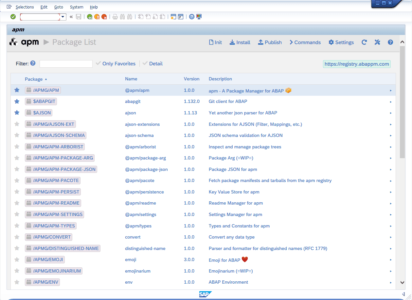Open the Help menu
The width and height of the screenshot is (412, 300).
coord(94,7)
